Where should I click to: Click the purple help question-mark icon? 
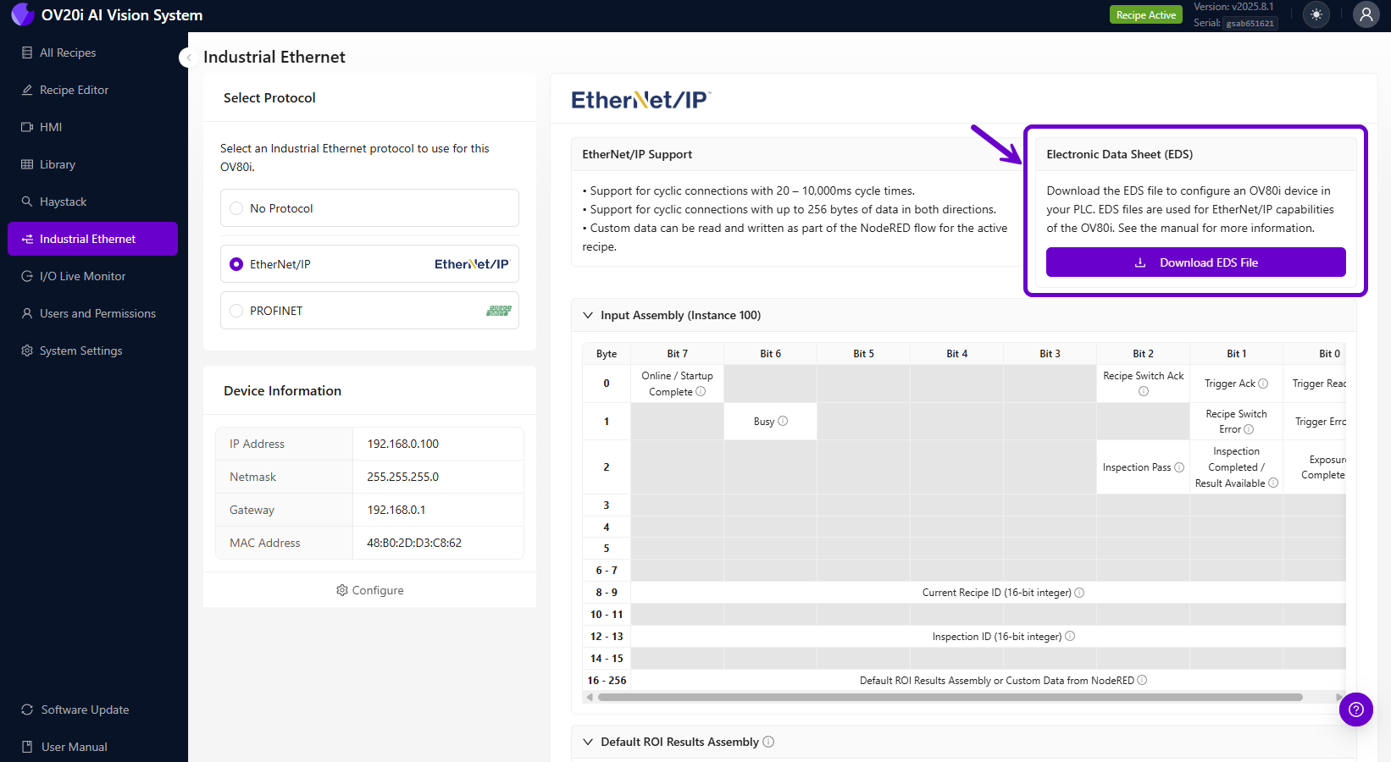coord(1355,710)
